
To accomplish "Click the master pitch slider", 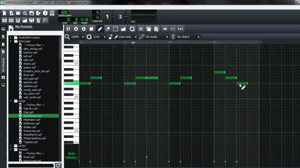I will tap(126, 17).
